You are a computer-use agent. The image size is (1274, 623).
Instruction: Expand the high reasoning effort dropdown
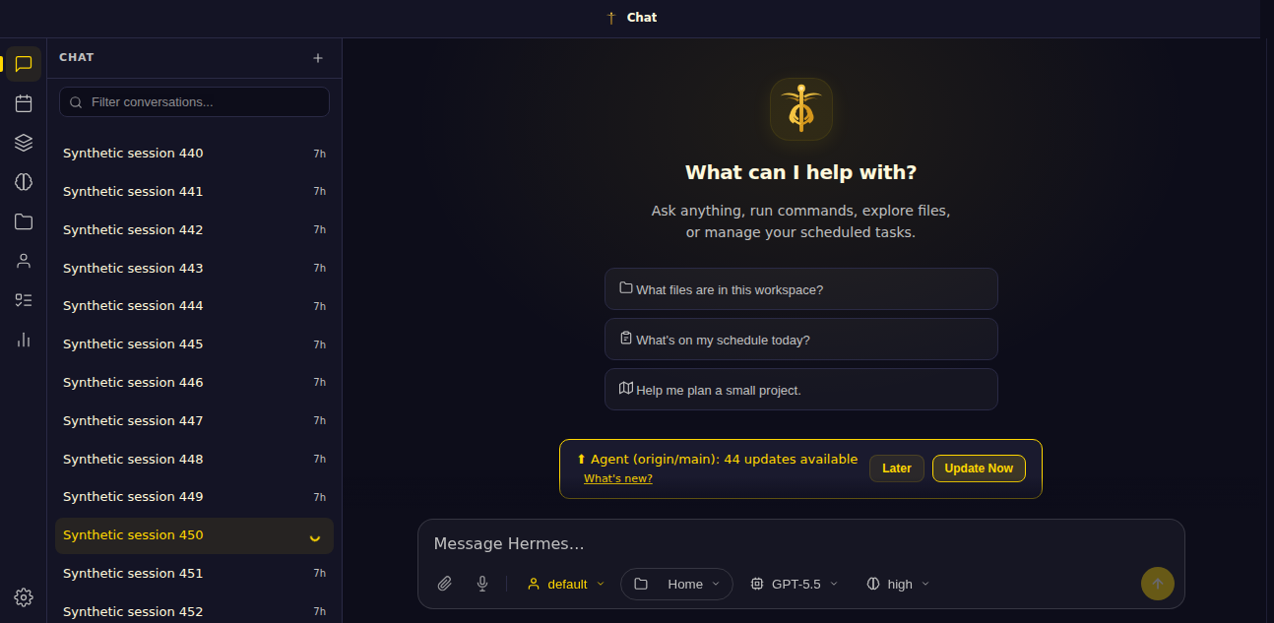tap(898, 584)
